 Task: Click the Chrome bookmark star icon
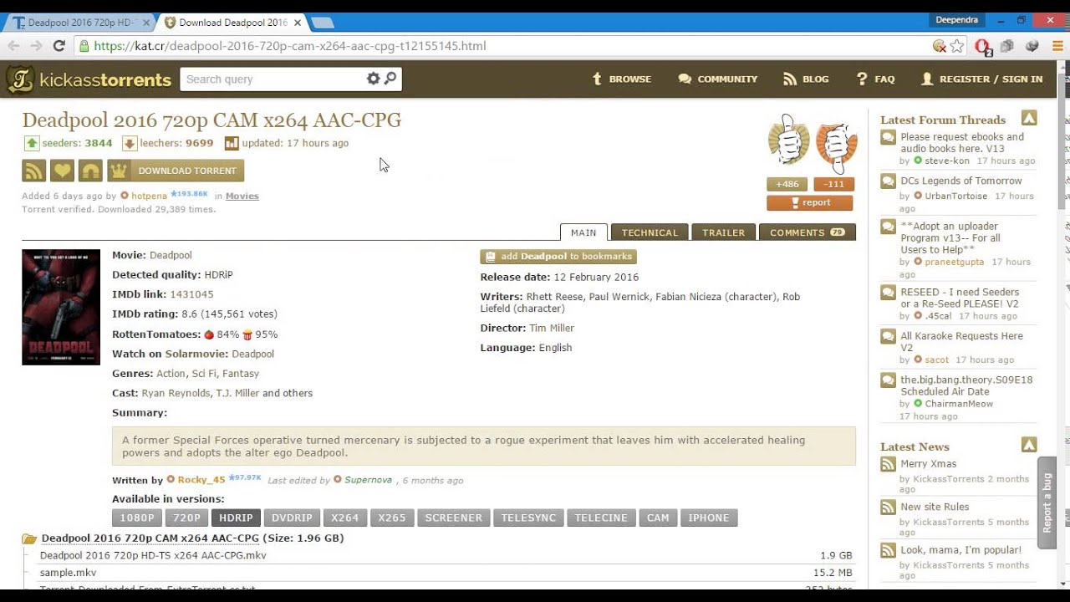click(957, 46)
